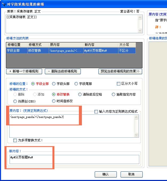Choose 修改替换 method radio button

click(x=54, y=94)
